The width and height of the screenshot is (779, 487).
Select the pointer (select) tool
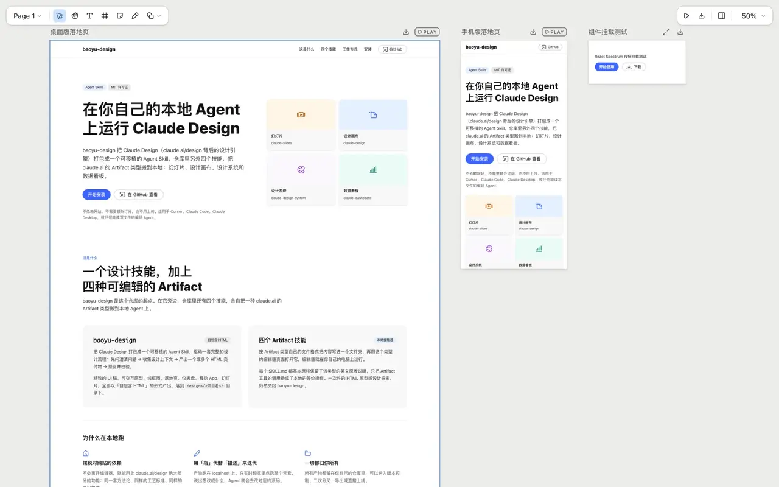[x=59, y=16]
